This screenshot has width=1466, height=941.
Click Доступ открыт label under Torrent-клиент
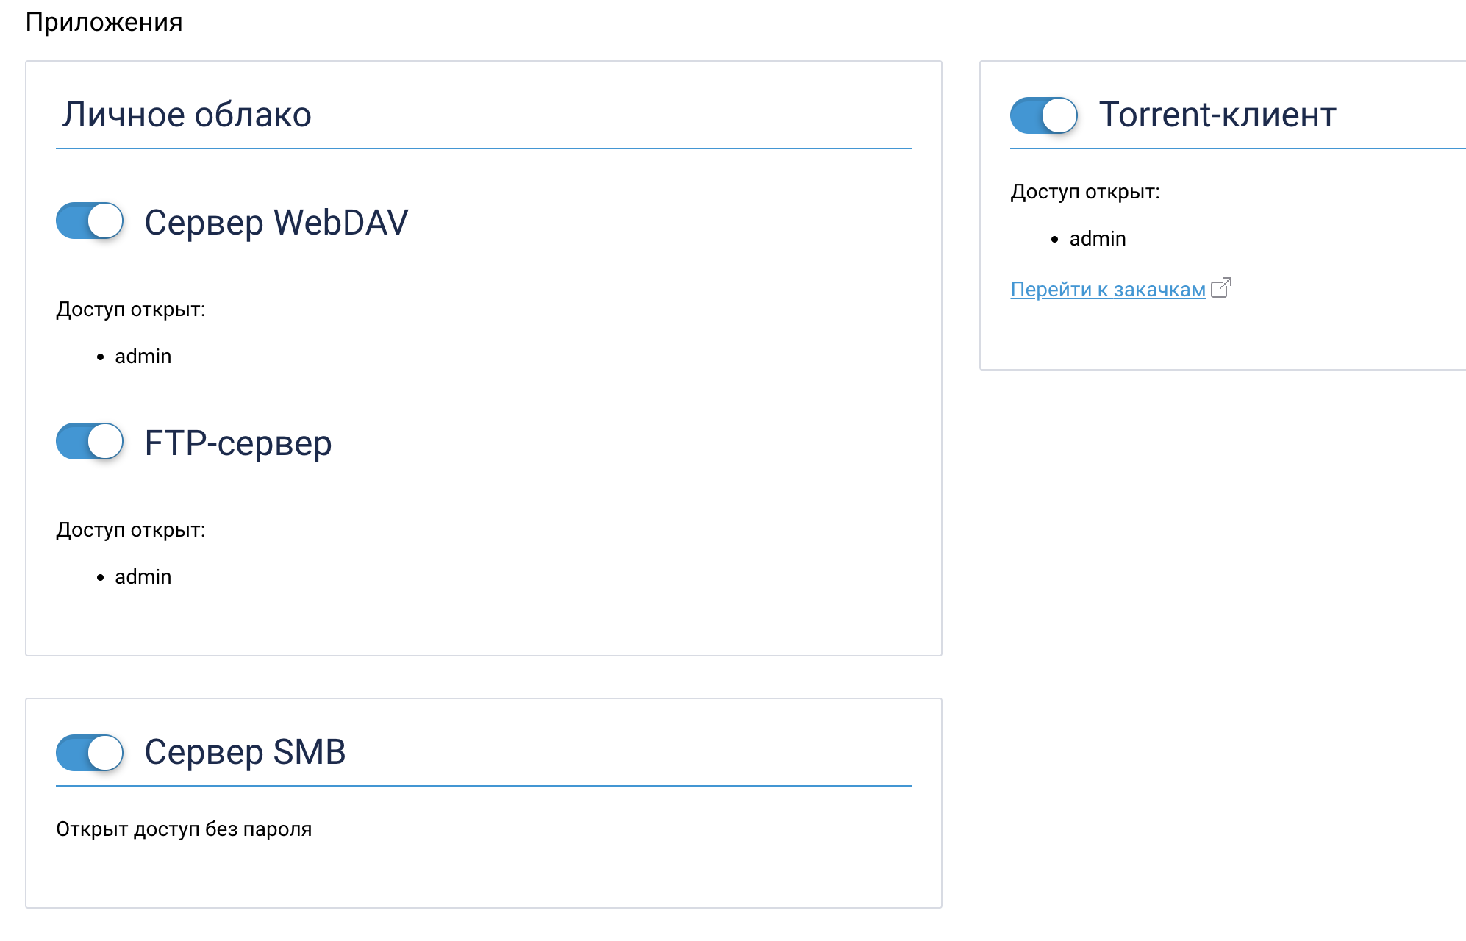[x=1085, y=192]
